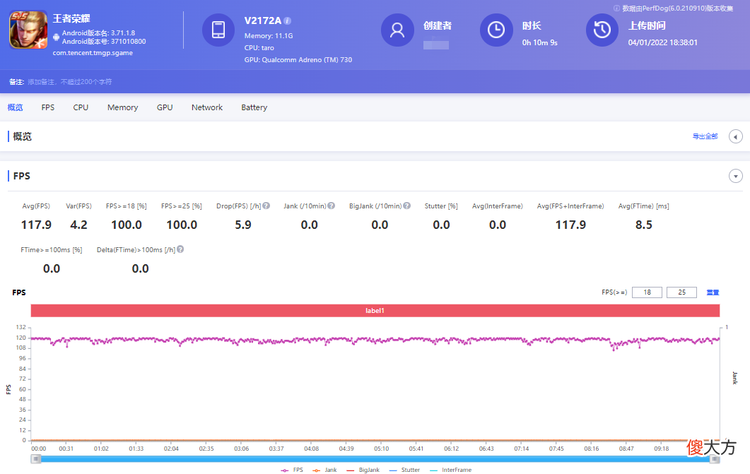Click the CPU: taro text
The height and width of the screenshot is (474, 750).
point(259,48)
